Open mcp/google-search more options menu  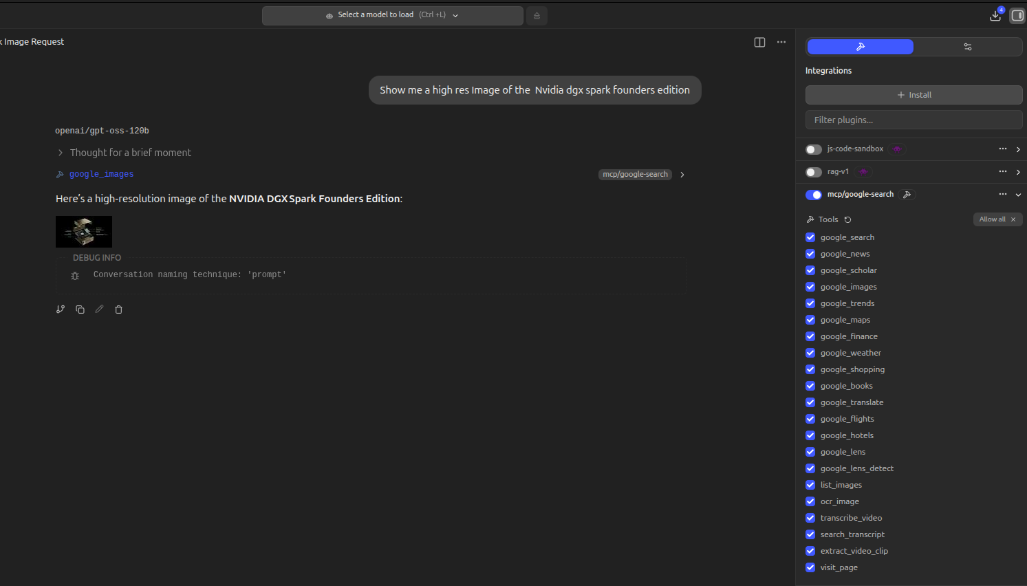1003,194
